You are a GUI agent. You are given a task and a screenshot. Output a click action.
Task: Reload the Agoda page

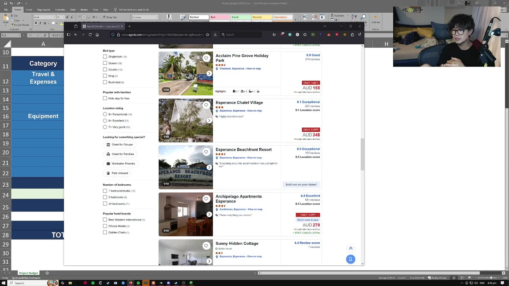click(x=90, y=35)
